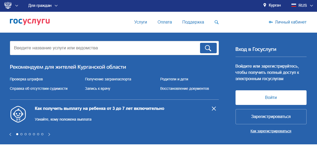Open Восстановление документов
This screenshot has width=317, height=148.
pos(185,88)
